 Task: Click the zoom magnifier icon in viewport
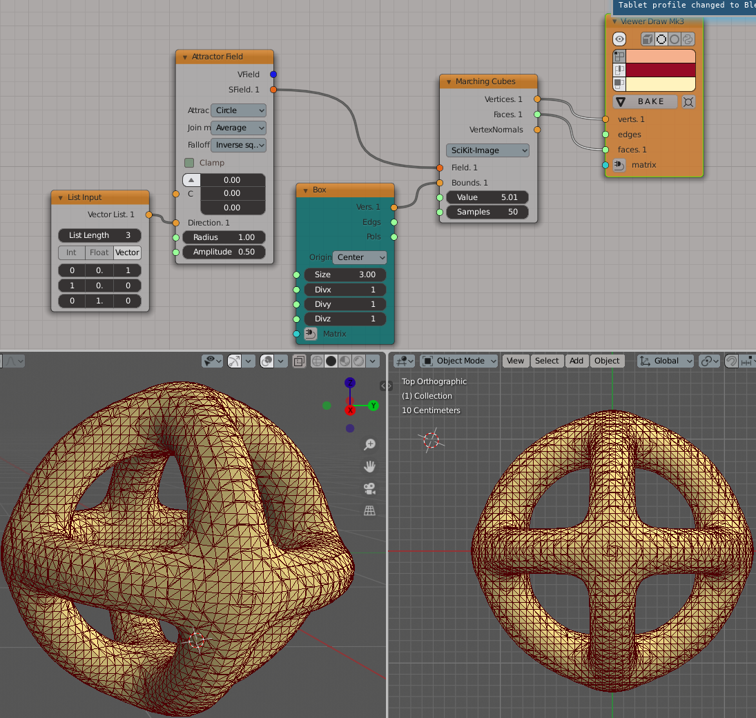pyautogui.click(x=370, y=445)
